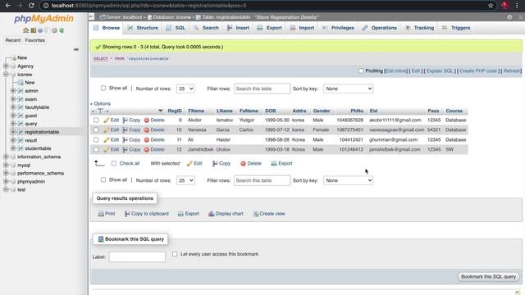Screen dimensions: 525x295
Task: Expand the performance_schema database node
Action: [x=6, y=173]
